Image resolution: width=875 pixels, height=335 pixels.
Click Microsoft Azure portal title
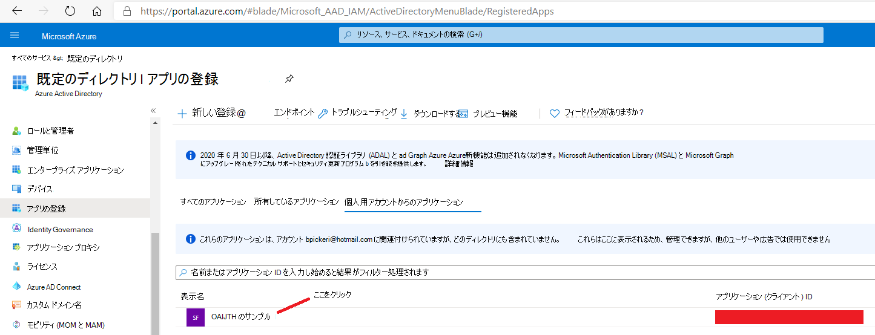tap(69, 36)
